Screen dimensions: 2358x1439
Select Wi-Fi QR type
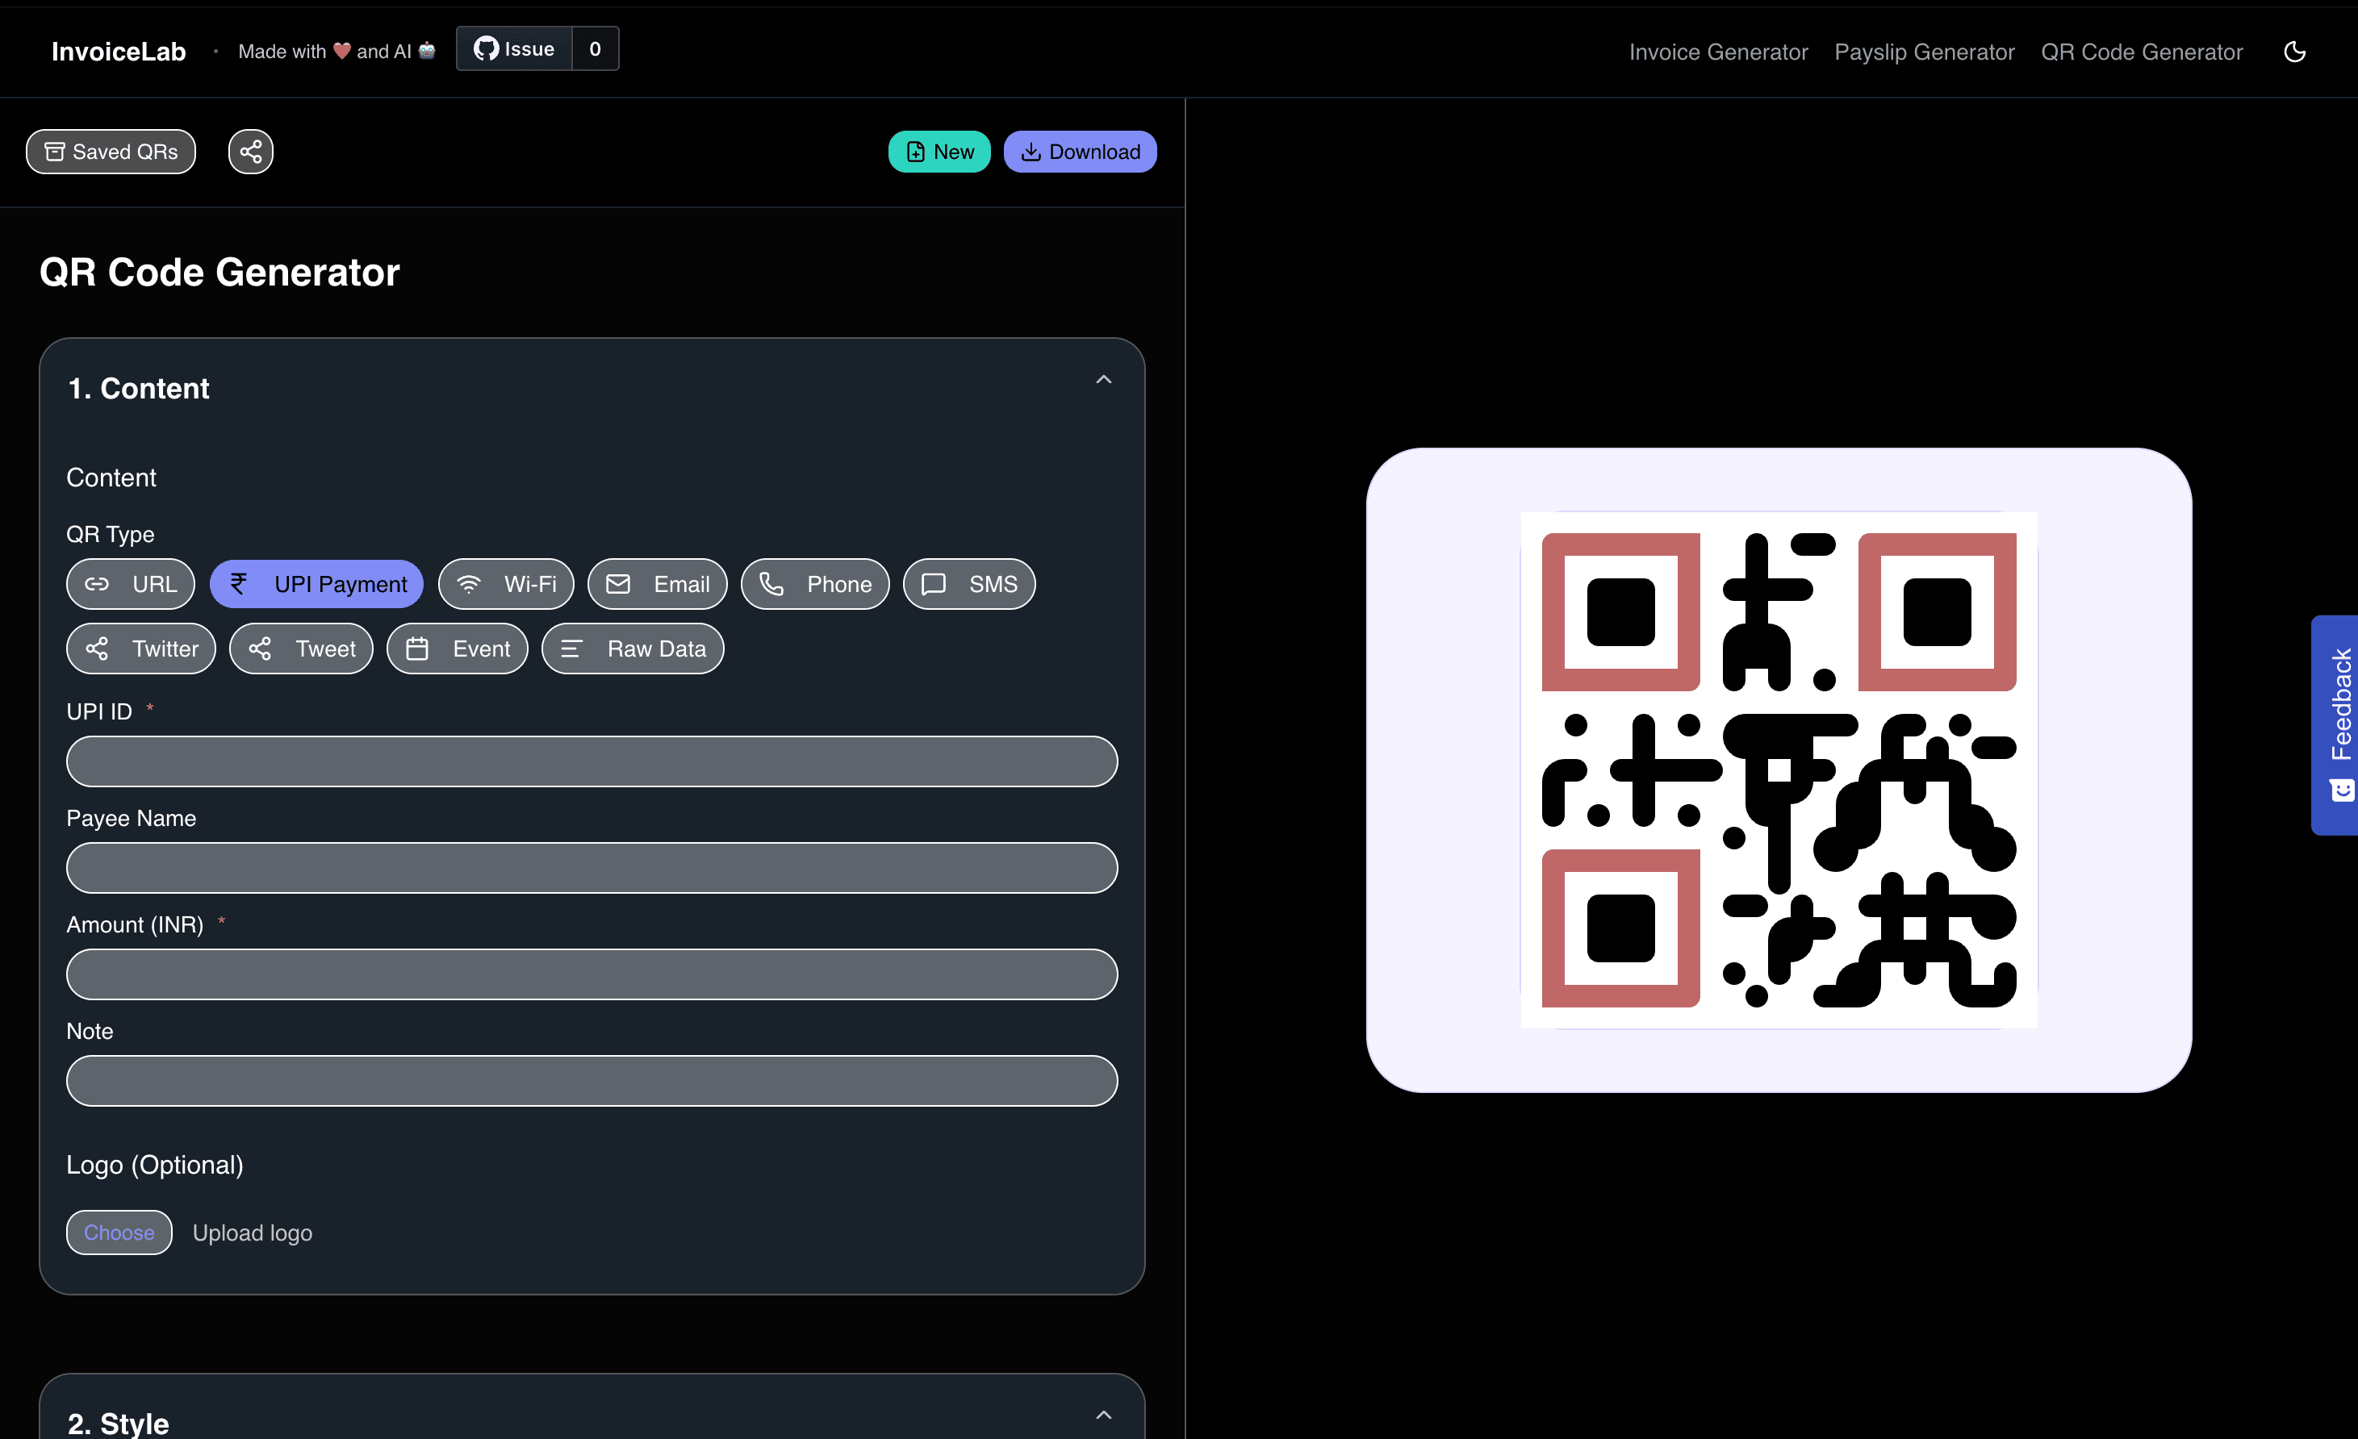(x=506, y=584)
